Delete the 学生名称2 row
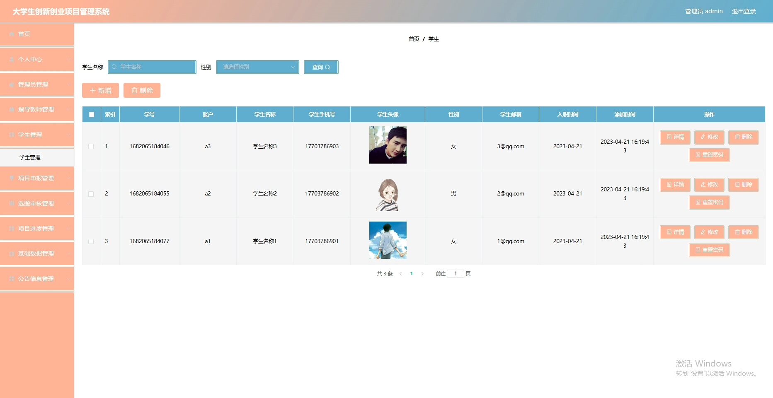 [x=744, y=185]
